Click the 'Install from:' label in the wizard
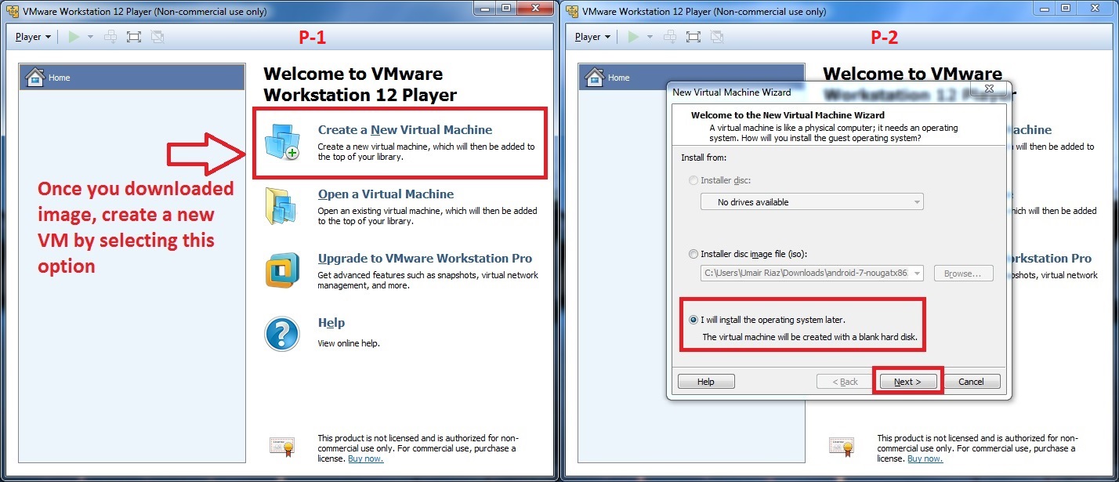Image resolution: width=1119 pixels, height=482 pixels. [704, 158]
